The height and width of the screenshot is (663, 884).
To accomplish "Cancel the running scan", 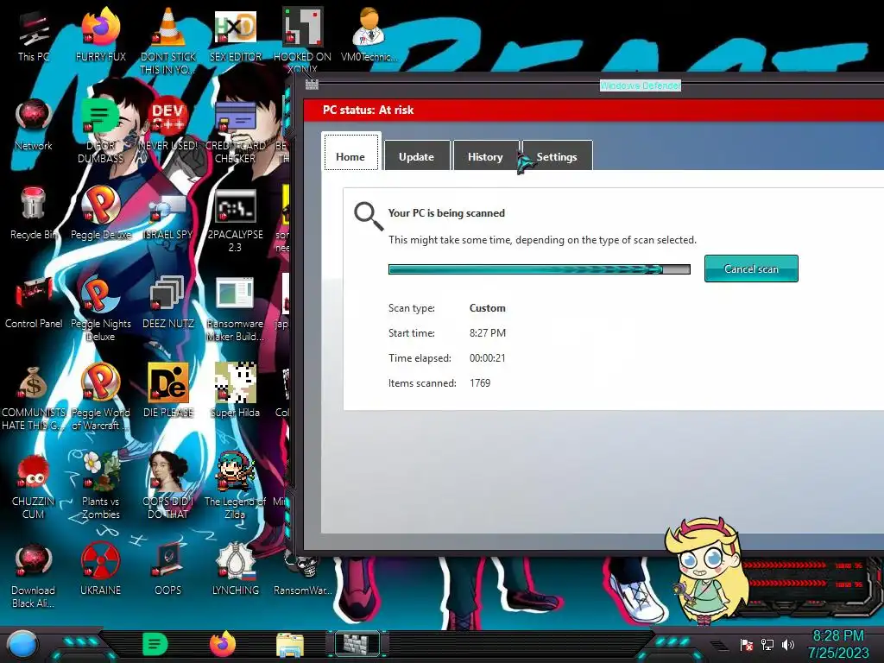I will pos(751,269).
